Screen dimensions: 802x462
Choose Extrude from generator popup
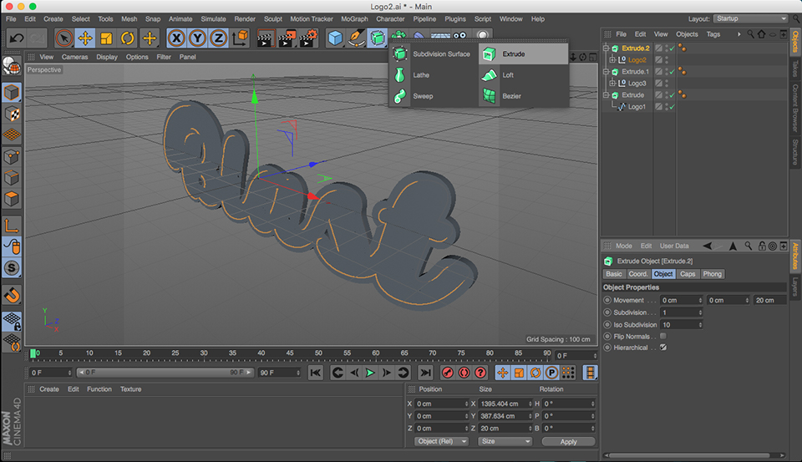(523, 53)
